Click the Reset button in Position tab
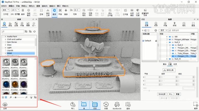The height and width of the screenshot is (111, 199). pyautogui.click(x=178, y=94)
